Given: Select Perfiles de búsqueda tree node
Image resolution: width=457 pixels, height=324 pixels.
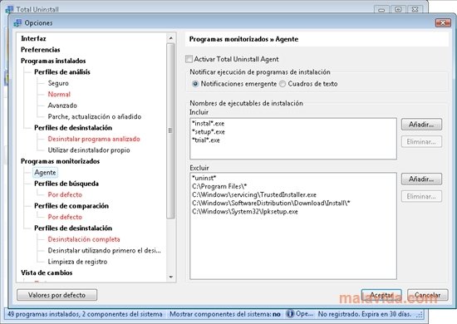Looking at the screenshot, I should point(66,184).
